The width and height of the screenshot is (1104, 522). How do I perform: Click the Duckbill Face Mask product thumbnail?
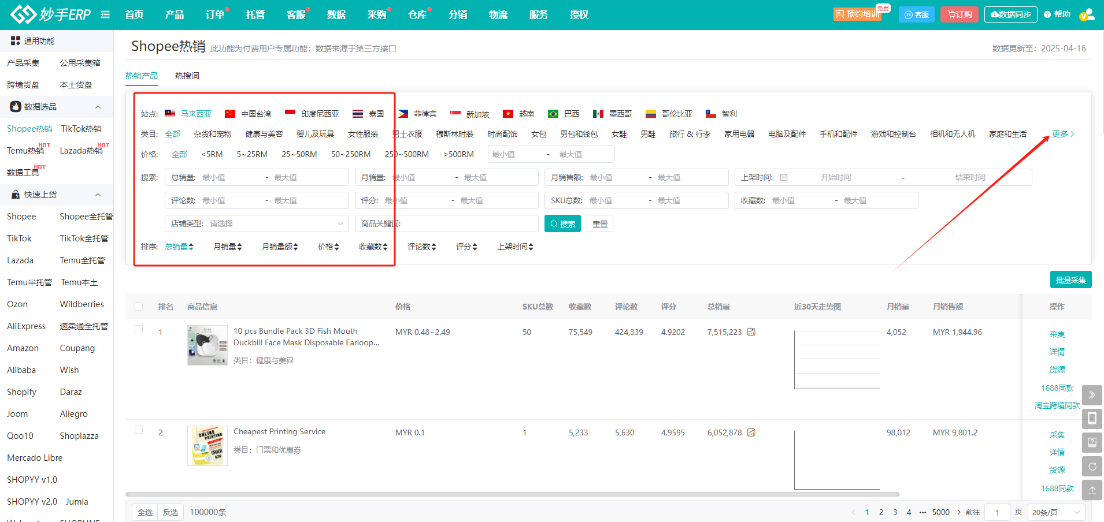(x=208, y=345)
